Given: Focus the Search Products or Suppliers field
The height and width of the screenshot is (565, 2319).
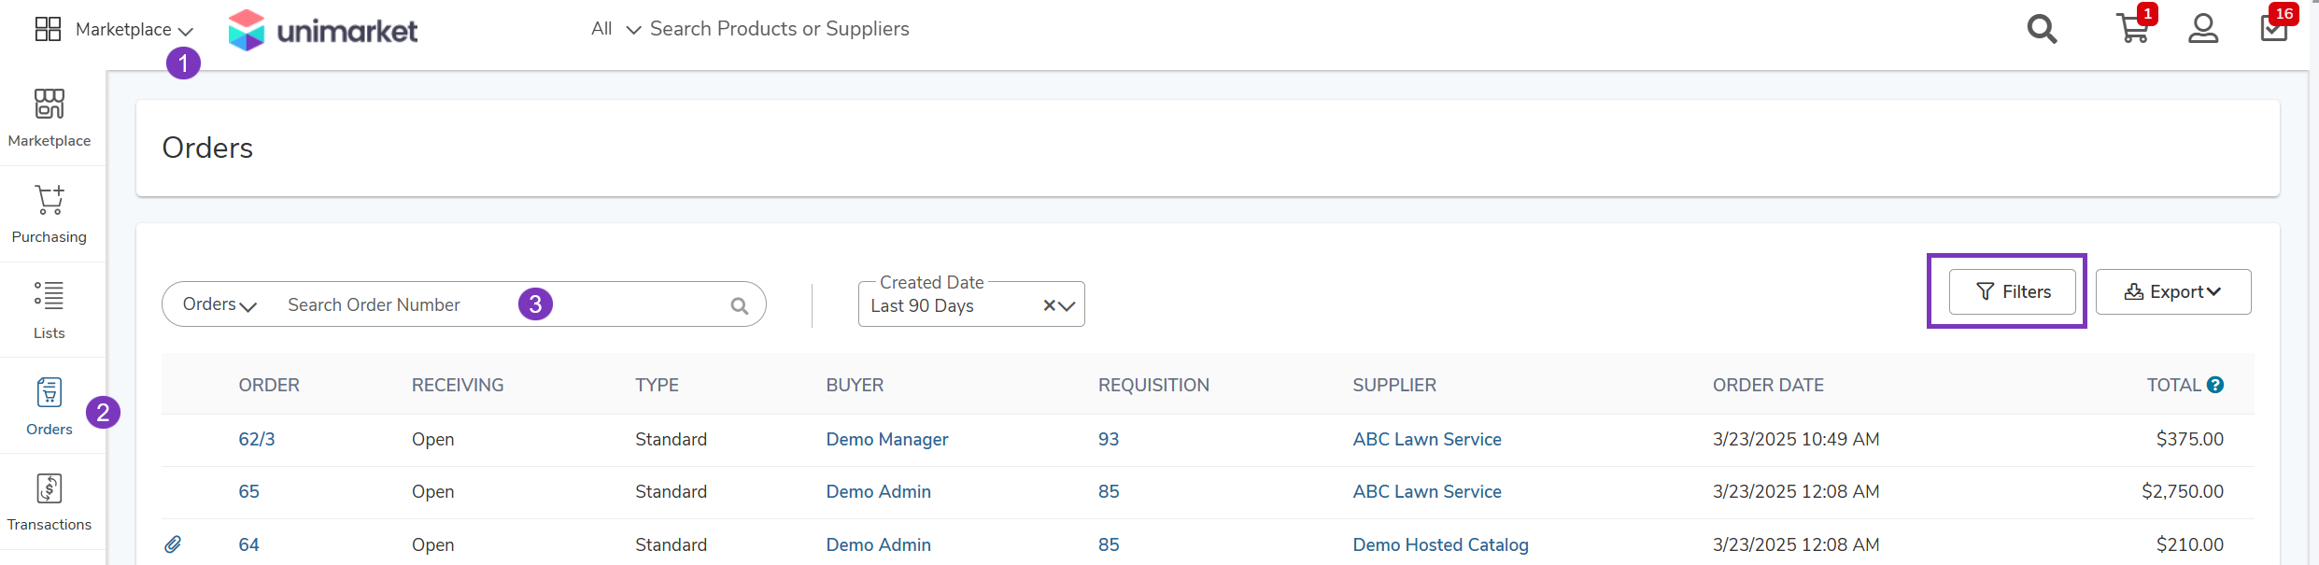Looking at the screenshot, I should pos(779,29).
